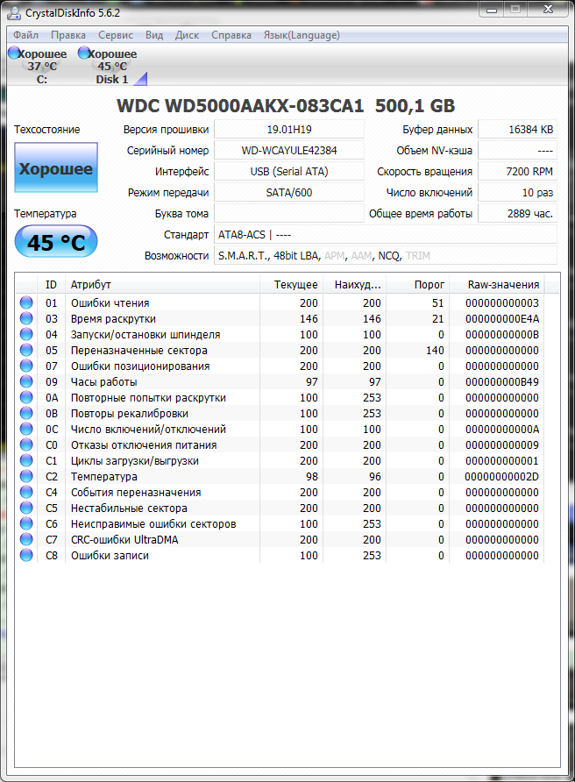The width and height of the screenshot is (575, 782).
Task: Click the CrystalDiskInfo title bar app icon
Action: tap(13, 12)
